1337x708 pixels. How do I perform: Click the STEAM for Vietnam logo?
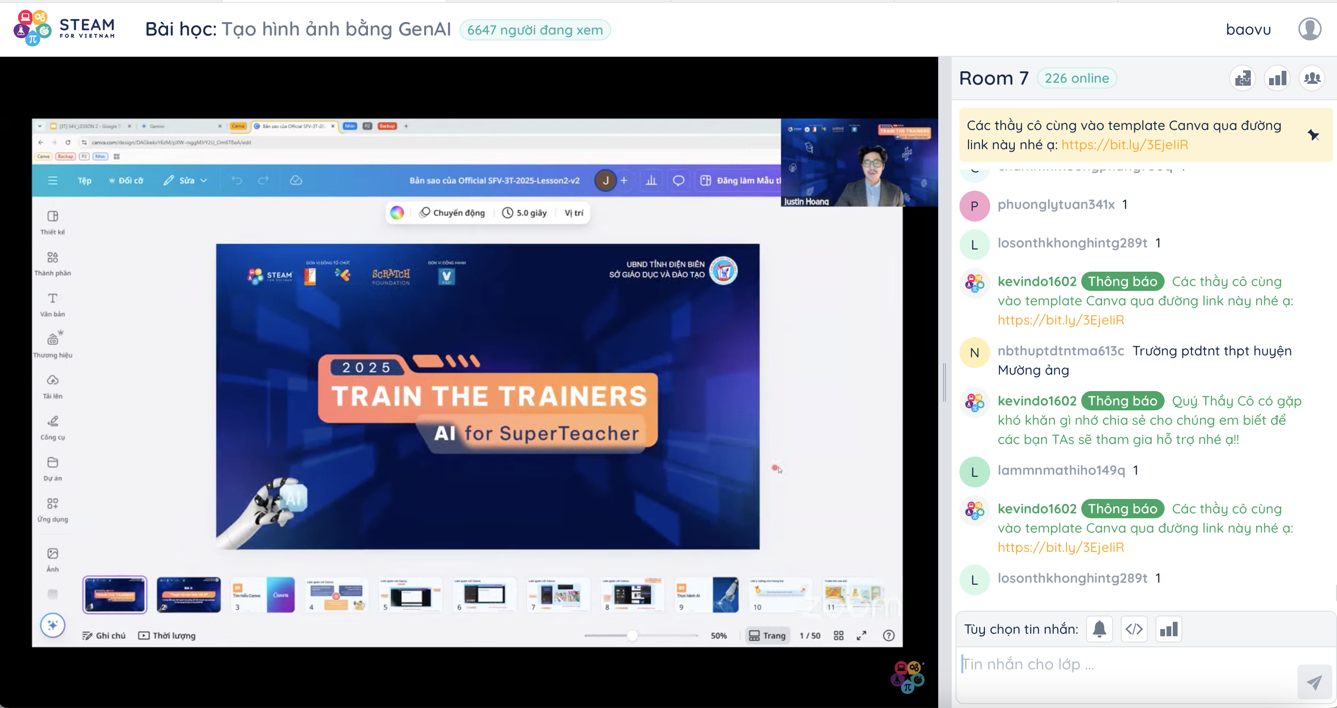pos(64,29)
